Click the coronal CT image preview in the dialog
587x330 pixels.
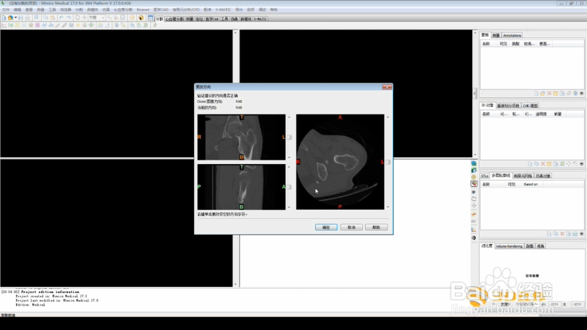click(x=241, y=138)
